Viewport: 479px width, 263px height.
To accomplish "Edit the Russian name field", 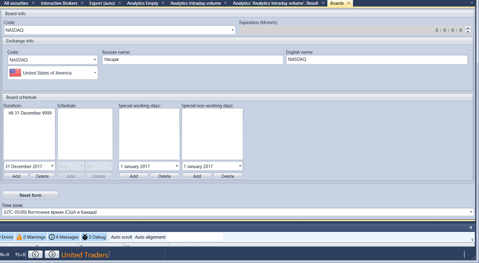I will point(193,59).
